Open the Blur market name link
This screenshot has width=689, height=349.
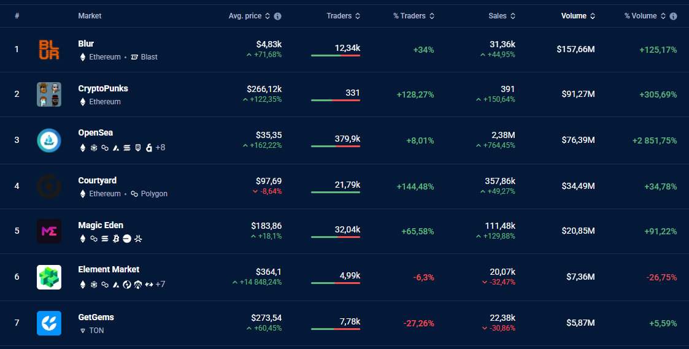coord(86,44)
